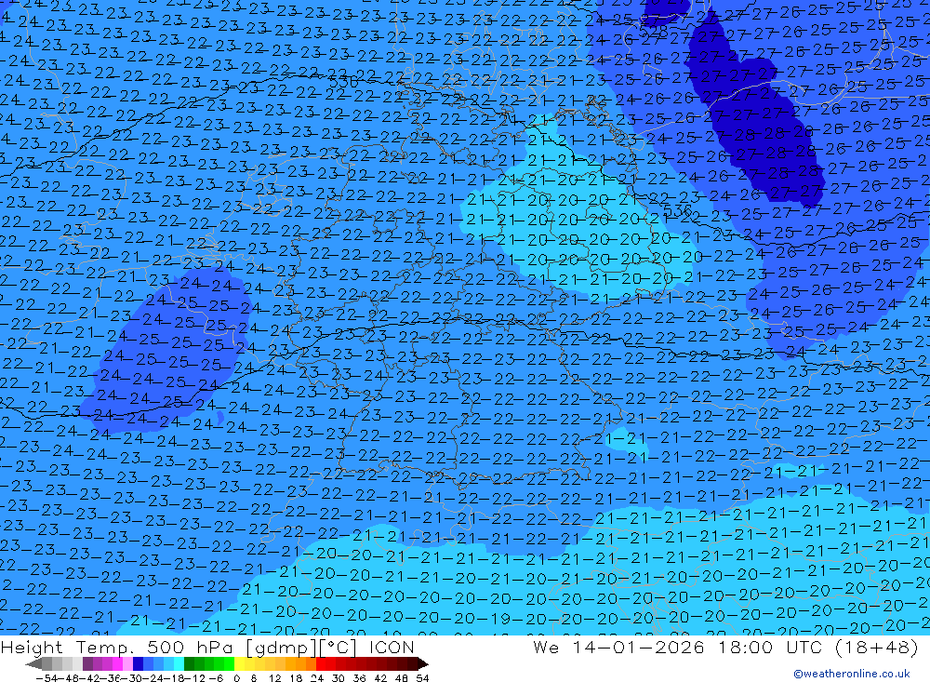
Task: Select the bright magenta legend swatch near -36
Action: [x=117, y=663]
